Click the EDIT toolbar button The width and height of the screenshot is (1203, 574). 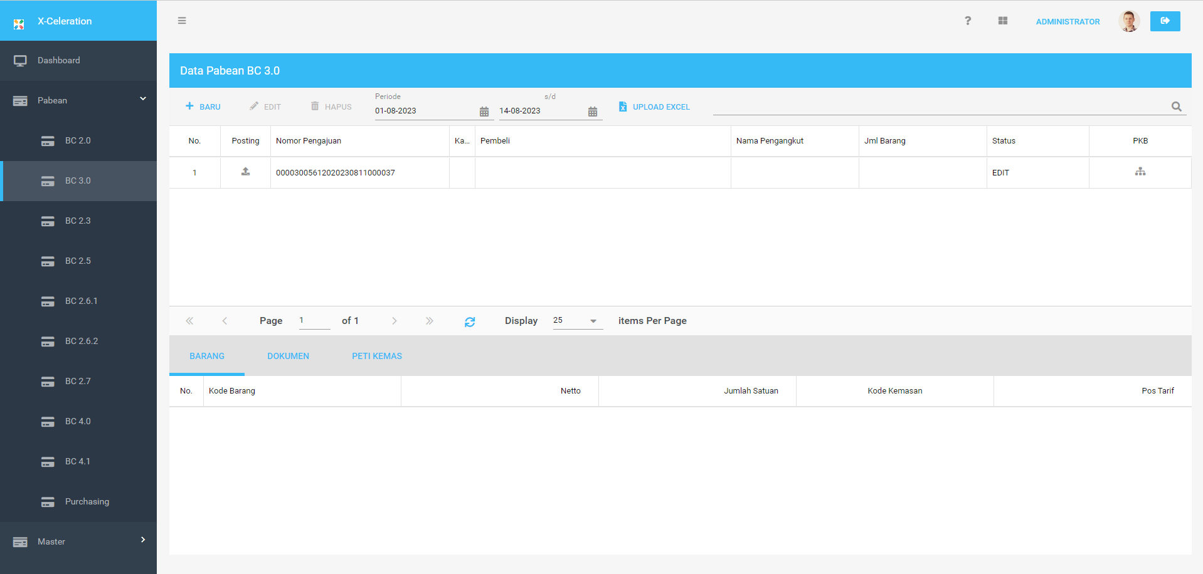[x=265, y=107]
